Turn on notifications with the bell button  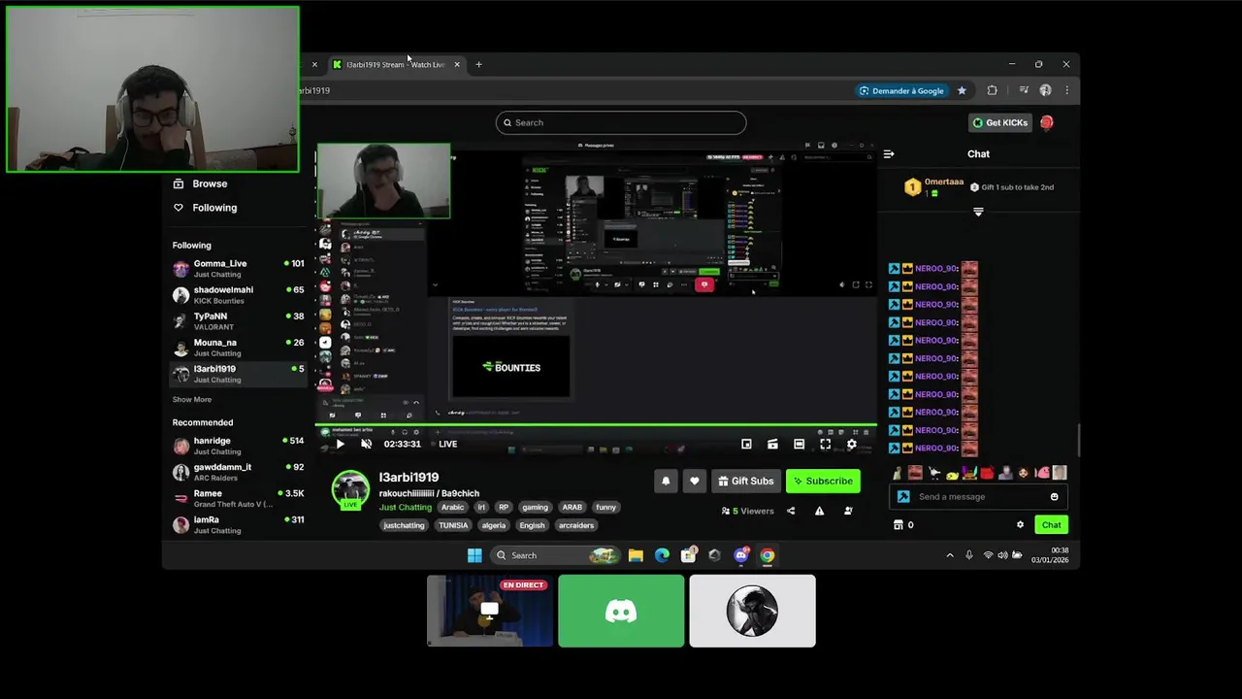[x=666, y=481]
